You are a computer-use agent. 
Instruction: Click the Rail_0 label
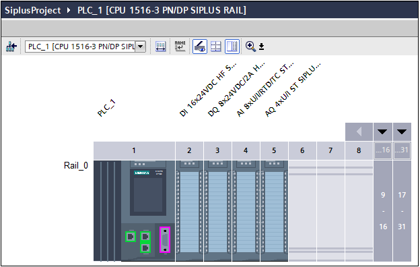pyautogui.click(x=76, y=165)
